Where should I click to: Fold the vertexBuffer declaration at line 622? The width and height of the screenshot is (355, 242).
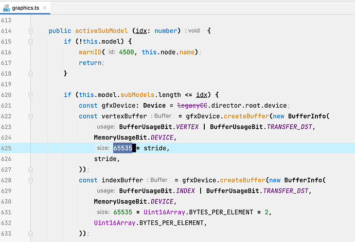coord(30,116)
